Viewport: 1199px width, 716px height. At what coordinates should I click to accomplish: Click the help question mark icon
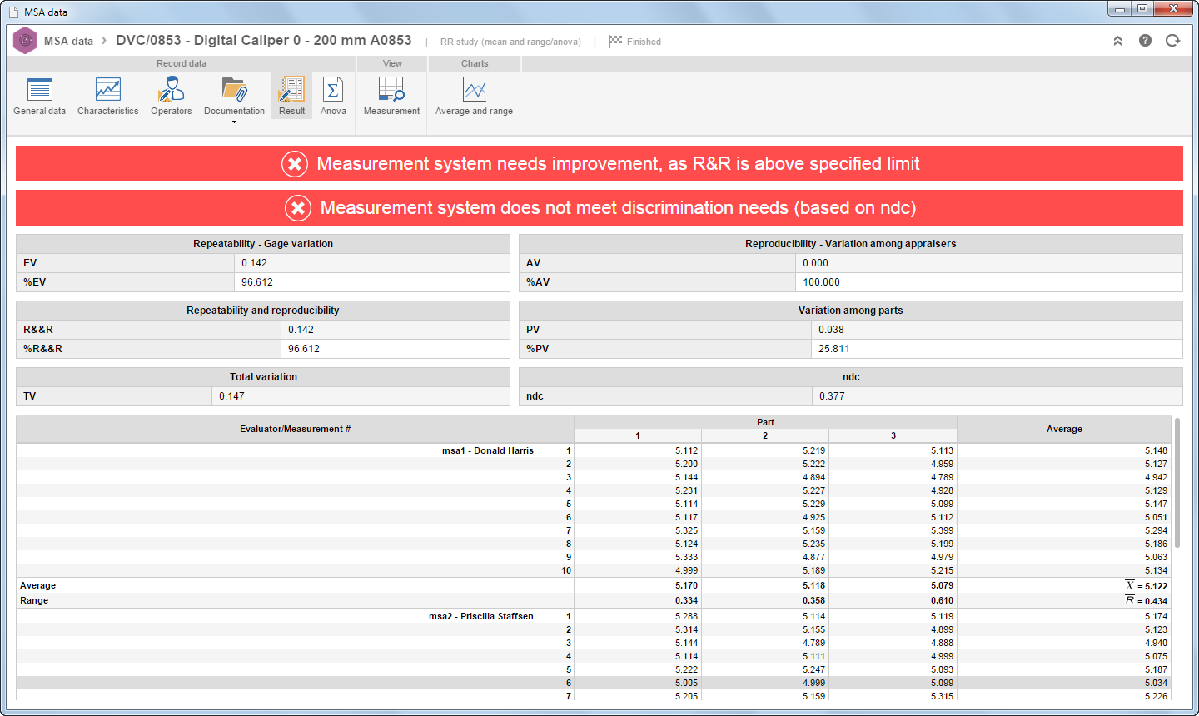click(1146, 41)
